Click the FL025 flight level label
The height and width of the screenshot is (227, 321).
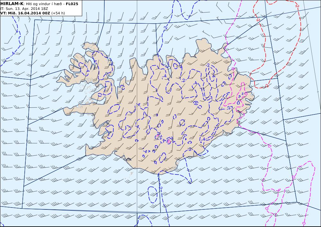pos(72,4)
